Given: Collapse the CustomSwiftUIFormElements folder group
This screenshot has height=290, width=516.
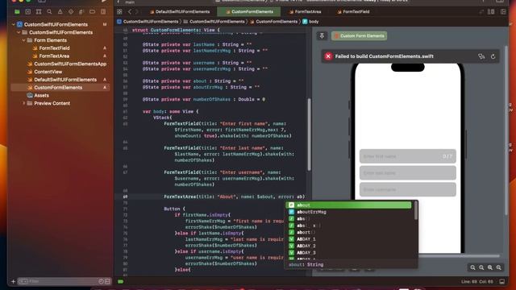Looking at the screenshot, I should coord(19,32).
